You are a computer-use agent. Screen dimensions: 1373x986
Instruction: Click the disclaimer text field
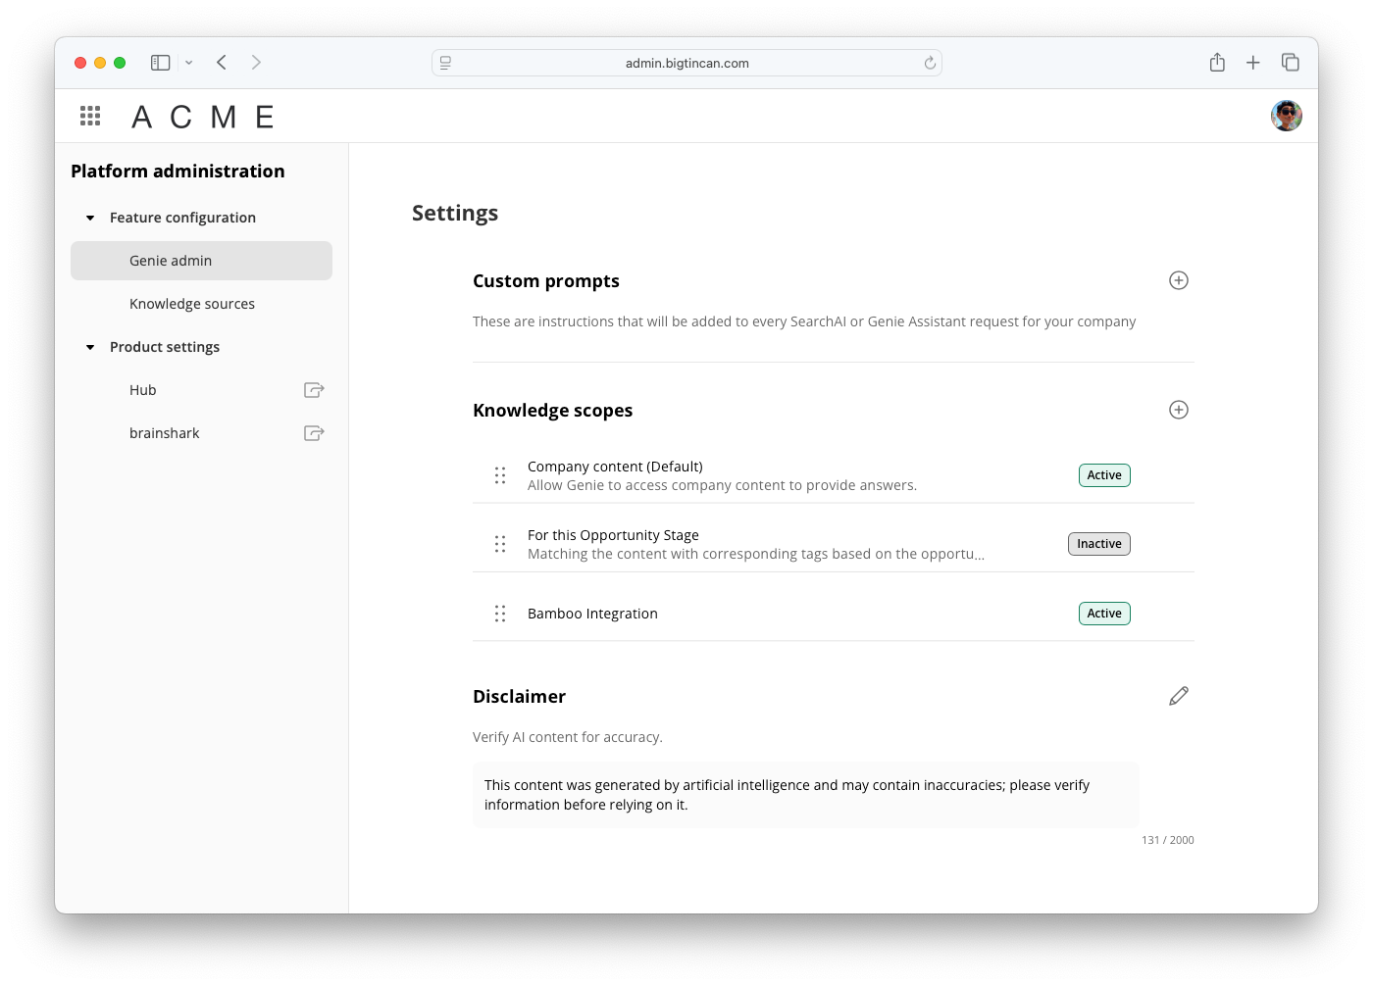(x=805, y=795)
